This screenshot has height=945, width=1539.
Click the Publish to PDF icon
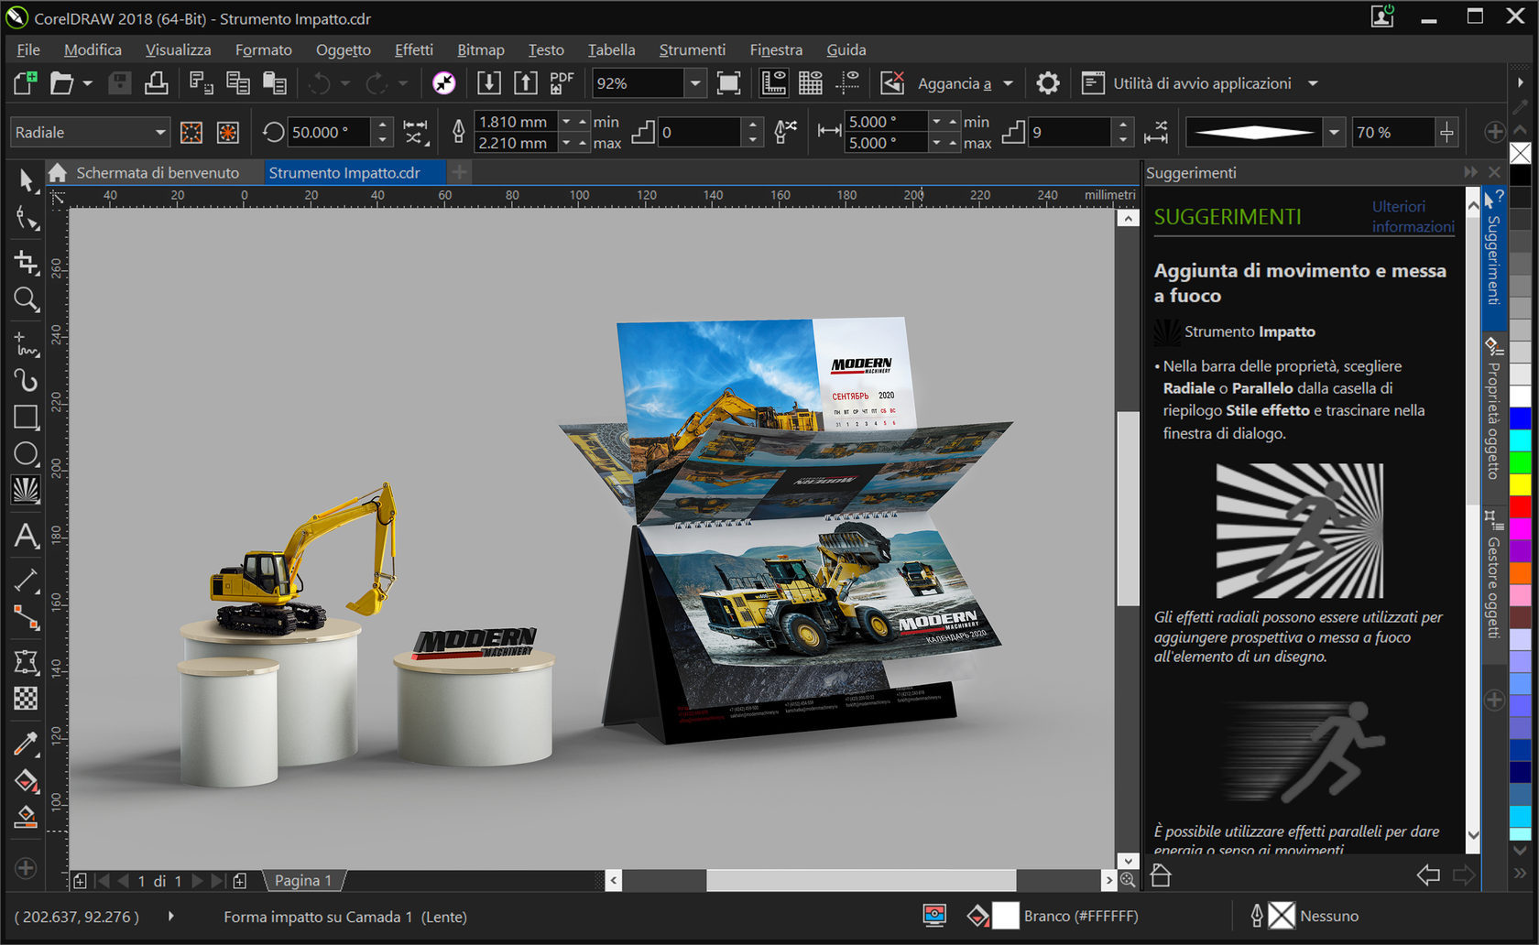click(562, 83)
